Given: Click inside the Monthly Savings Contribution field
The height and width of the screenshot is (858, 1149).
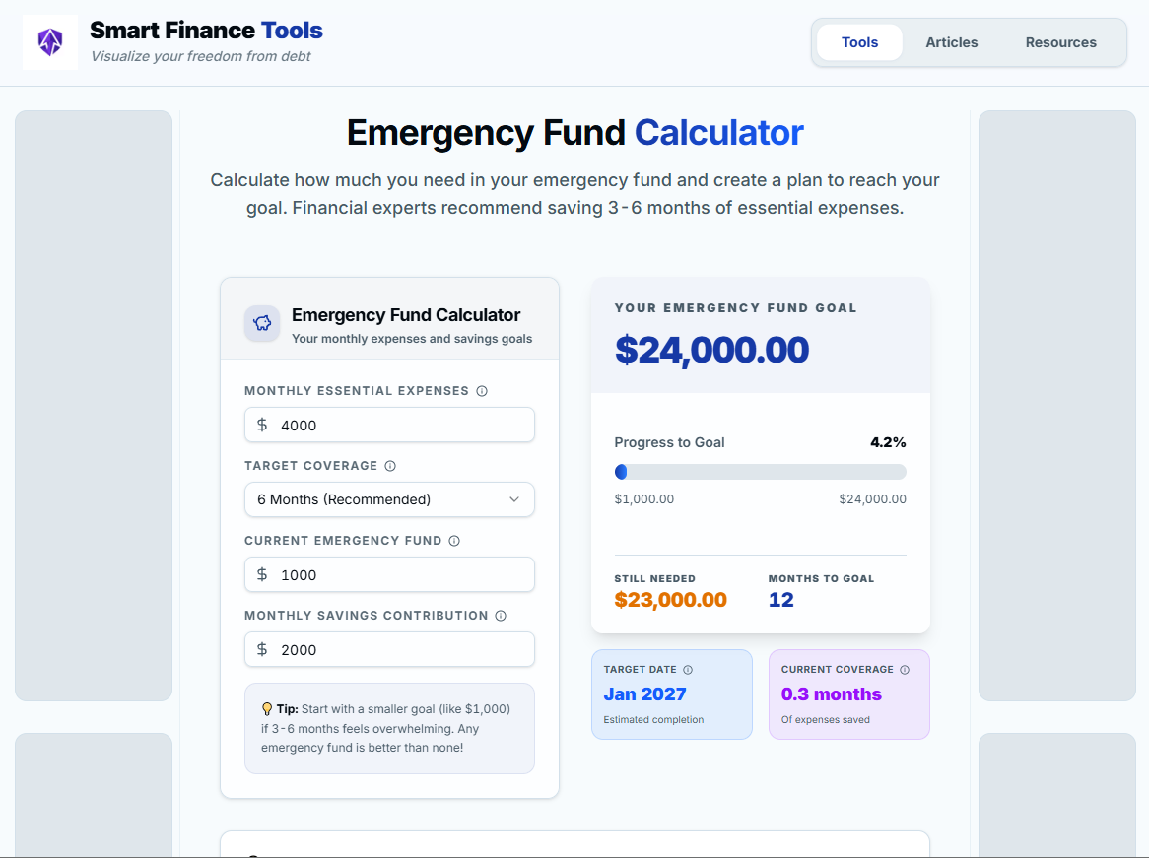Looking at the screenshot, I should coord(389,649).
